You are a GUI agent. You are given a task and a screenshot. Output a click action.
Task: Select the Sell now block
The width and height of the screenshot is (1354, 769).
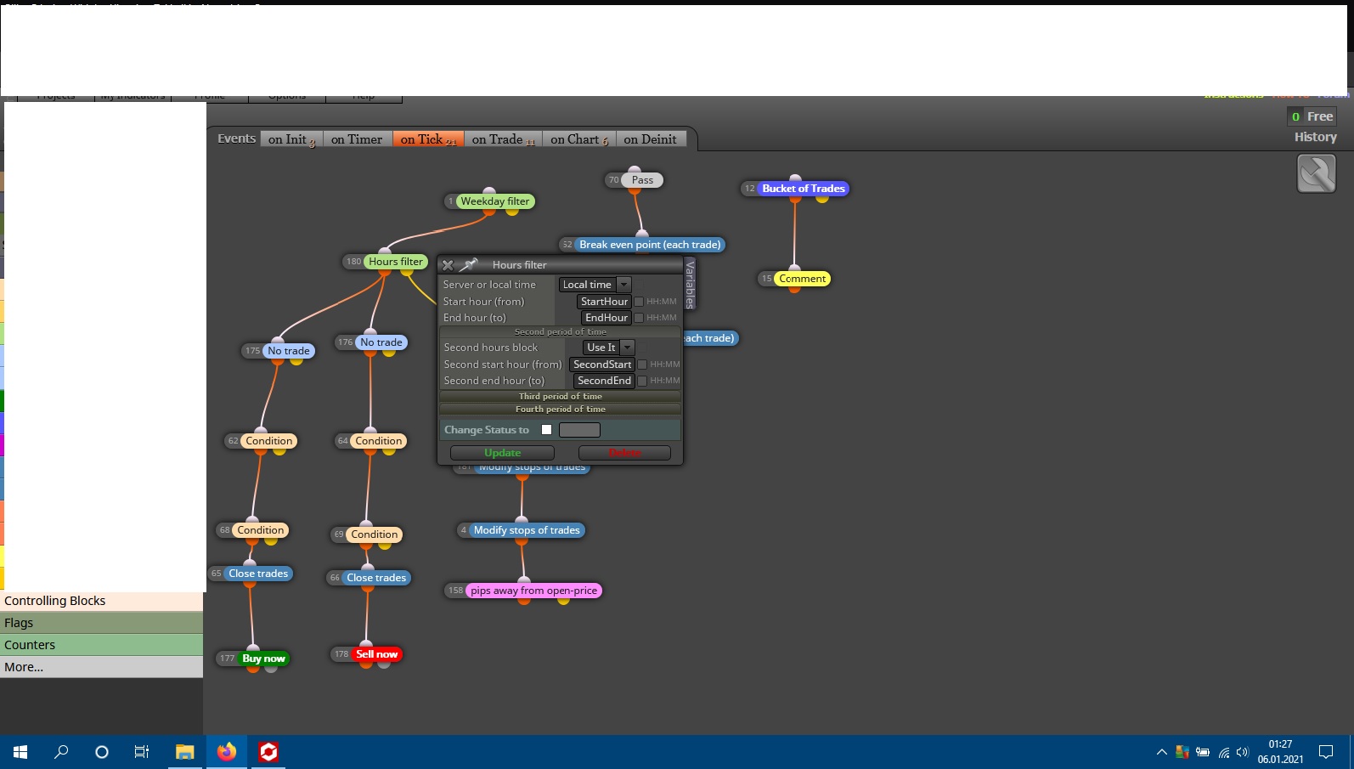click(x=376, y=654)
